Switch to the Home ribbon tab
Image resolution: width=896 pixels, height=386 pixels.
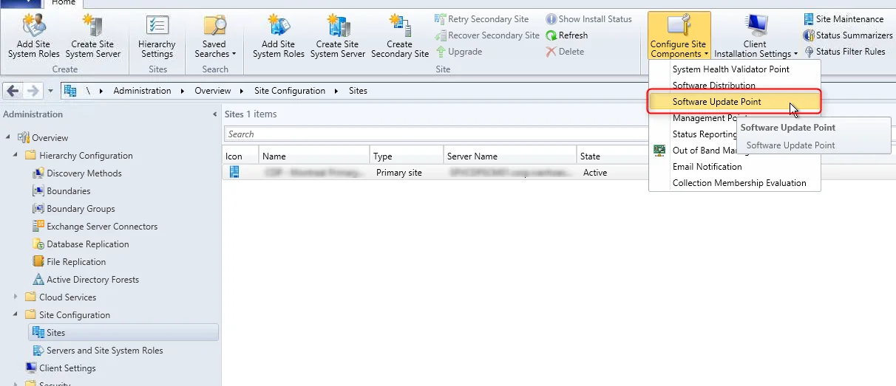pyautogui.click(x=64, y=3)
